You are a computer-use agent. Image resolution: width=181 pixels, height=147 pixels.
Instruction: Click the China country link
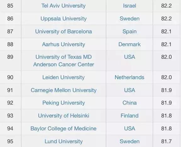(129, 103)
